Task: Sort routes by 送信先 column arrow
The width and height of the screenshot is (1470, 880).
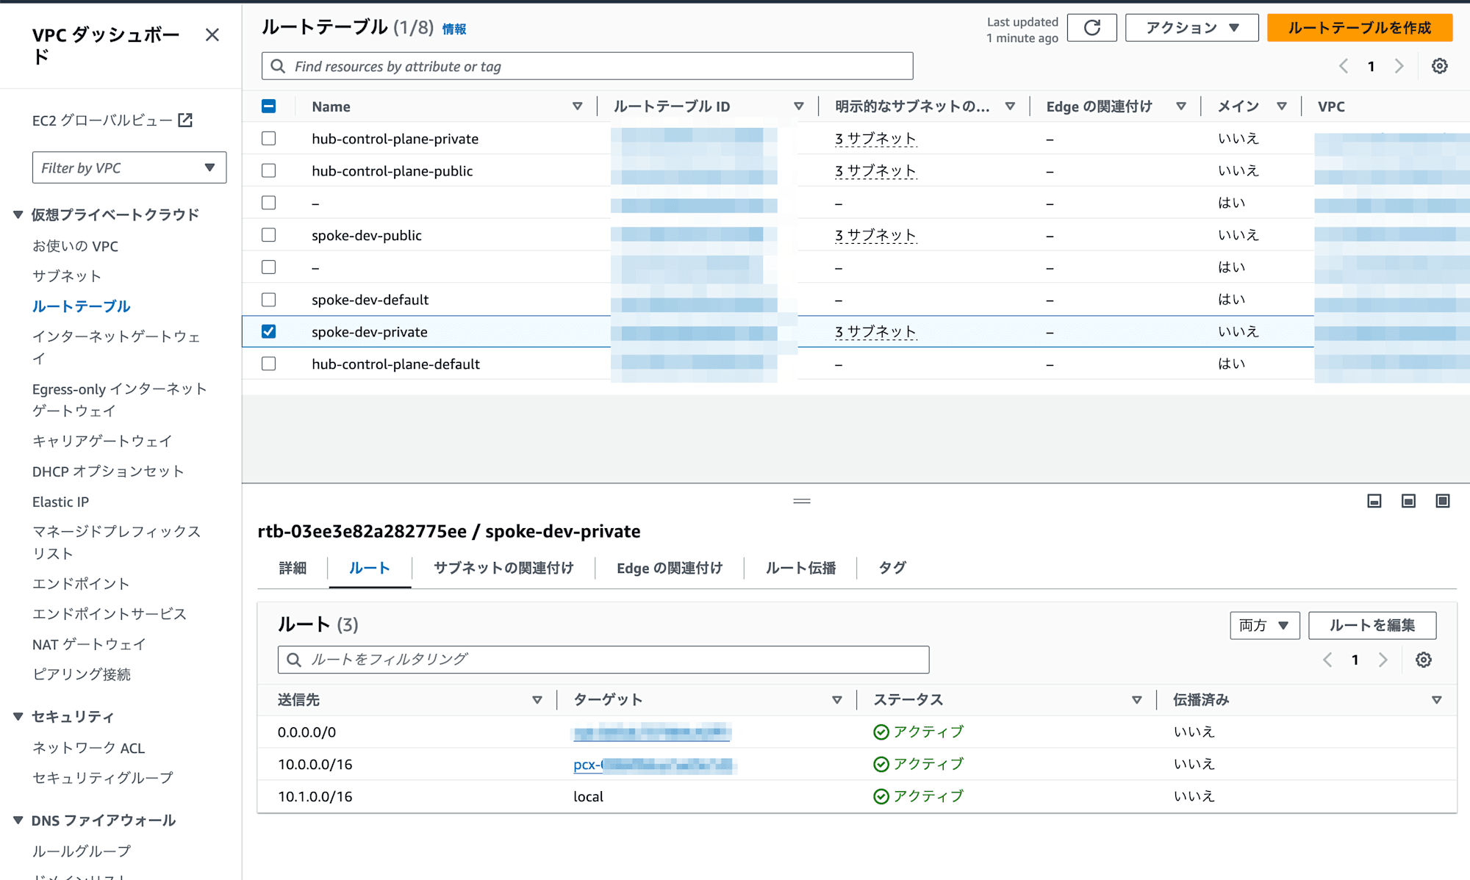Action: 537,700
